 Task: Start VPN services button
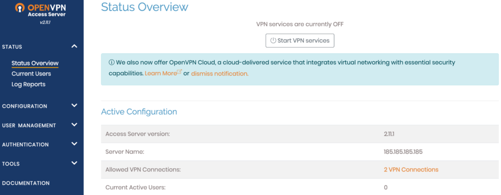(x=300, y=41)
